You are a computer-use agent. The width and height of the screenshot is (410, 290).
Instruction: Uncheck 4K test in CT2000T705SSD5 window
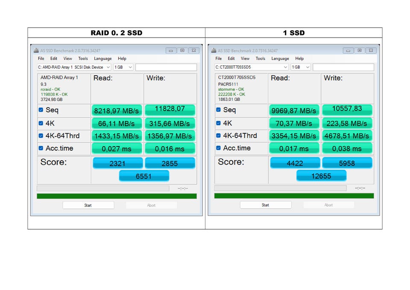tap(218, 123)
